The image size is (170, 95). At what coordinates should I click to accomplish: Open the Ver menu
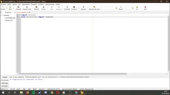(x=19, y=4)
